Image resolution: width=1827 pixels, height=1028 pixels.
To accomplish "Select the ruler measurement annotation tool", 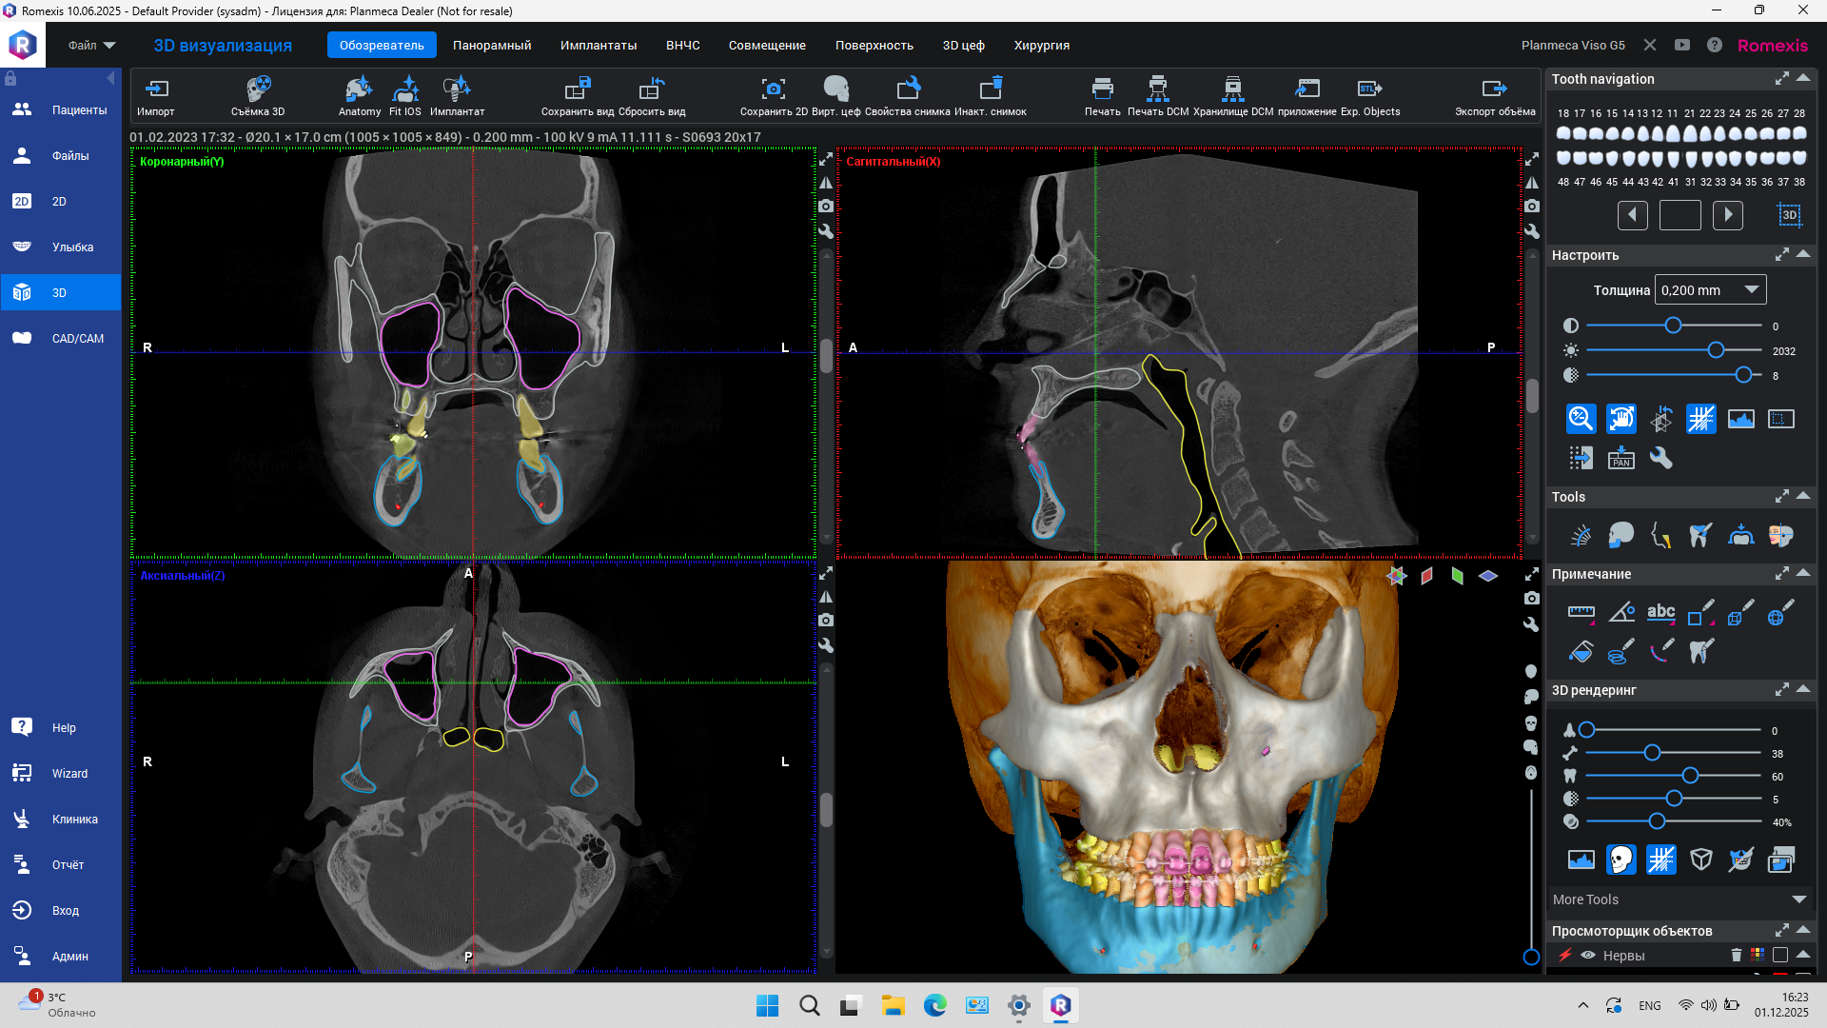I will 1581,612.
